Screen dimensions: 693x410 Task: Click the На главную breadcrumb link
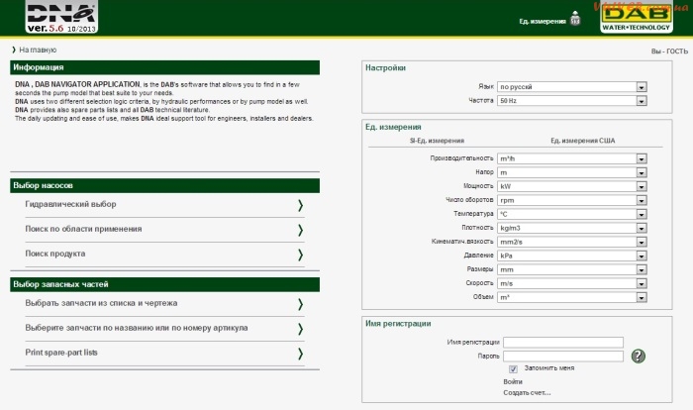tap(38, 50)
